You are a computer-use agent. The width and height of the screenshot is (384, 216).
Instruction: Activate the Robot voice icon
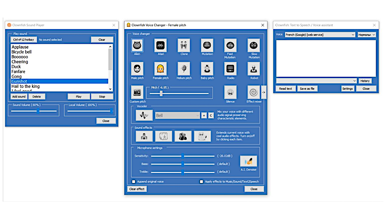pyautogui.click(x=254, y=69)
